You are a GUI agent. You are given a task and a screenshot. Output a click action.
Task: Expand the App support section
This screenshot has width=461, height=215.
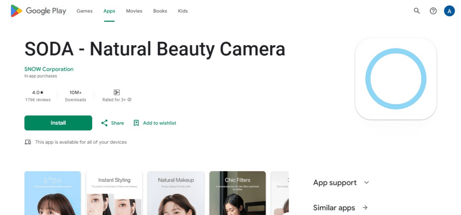click(x=341, y=183)
